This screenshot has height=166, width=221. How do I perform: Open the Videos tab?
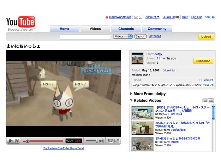click(x=95, y=29)
